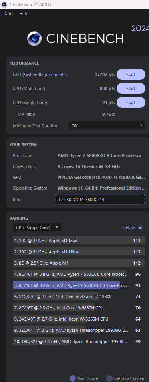
Task: Click the MP Ratio value 9.76 x
Action: tap(109, 114)
